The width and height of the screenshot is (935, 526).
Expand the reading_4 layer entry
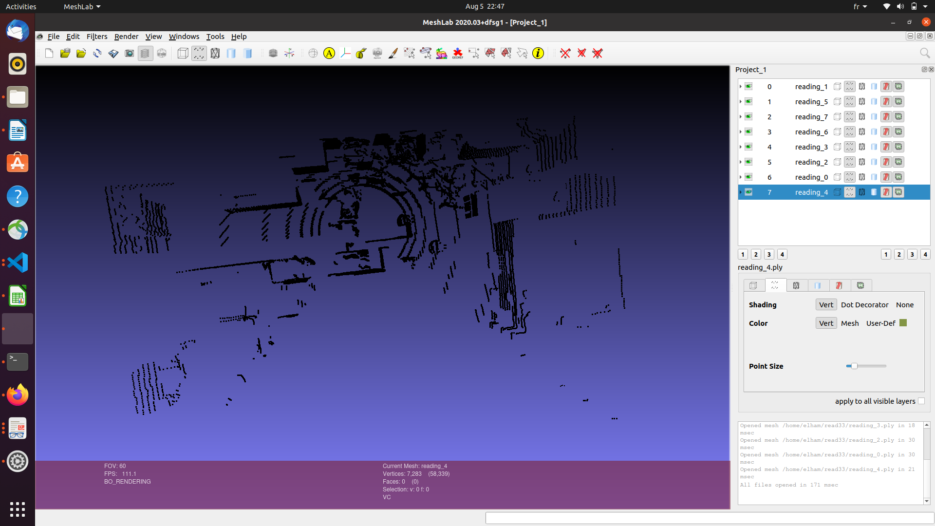(741, 192)
